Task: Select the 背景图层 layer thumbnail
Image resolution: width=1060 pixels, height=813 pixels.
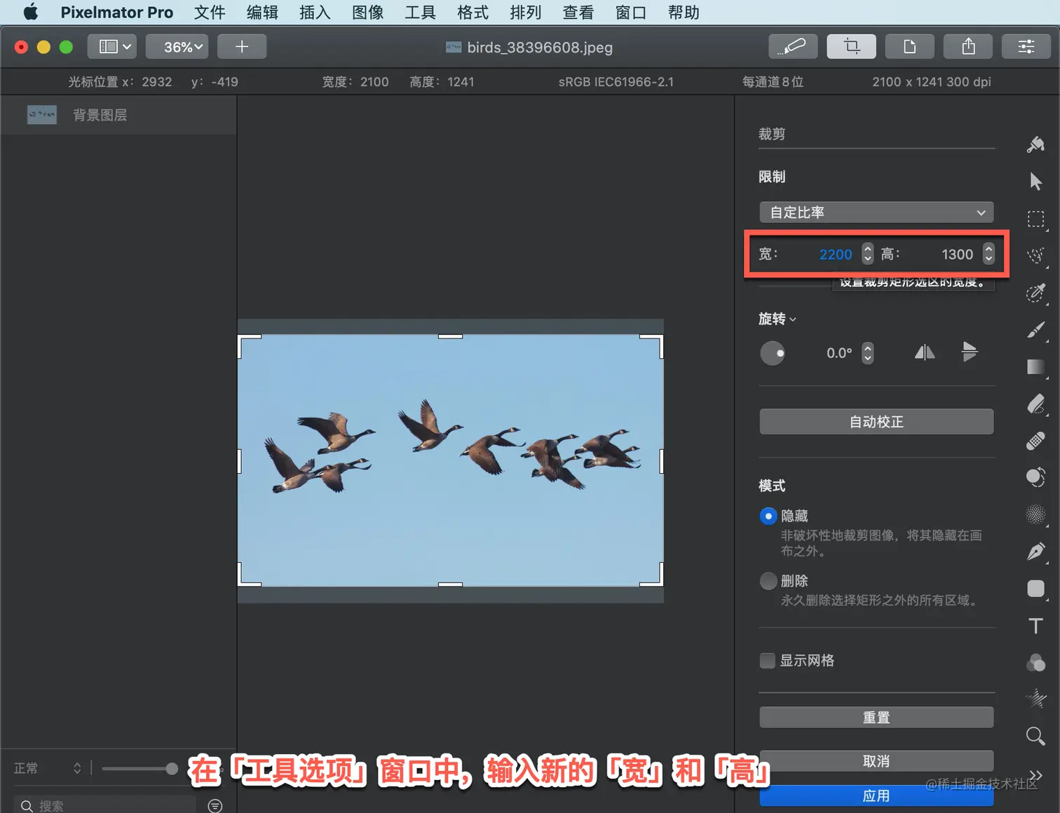Action: [x=42, y=115]
